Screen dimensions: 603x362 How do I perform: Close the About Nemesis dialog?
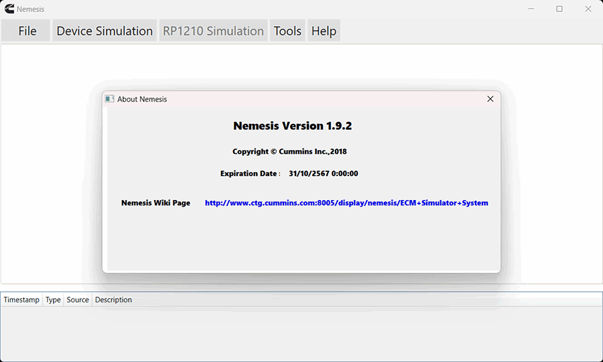(490, 99)
